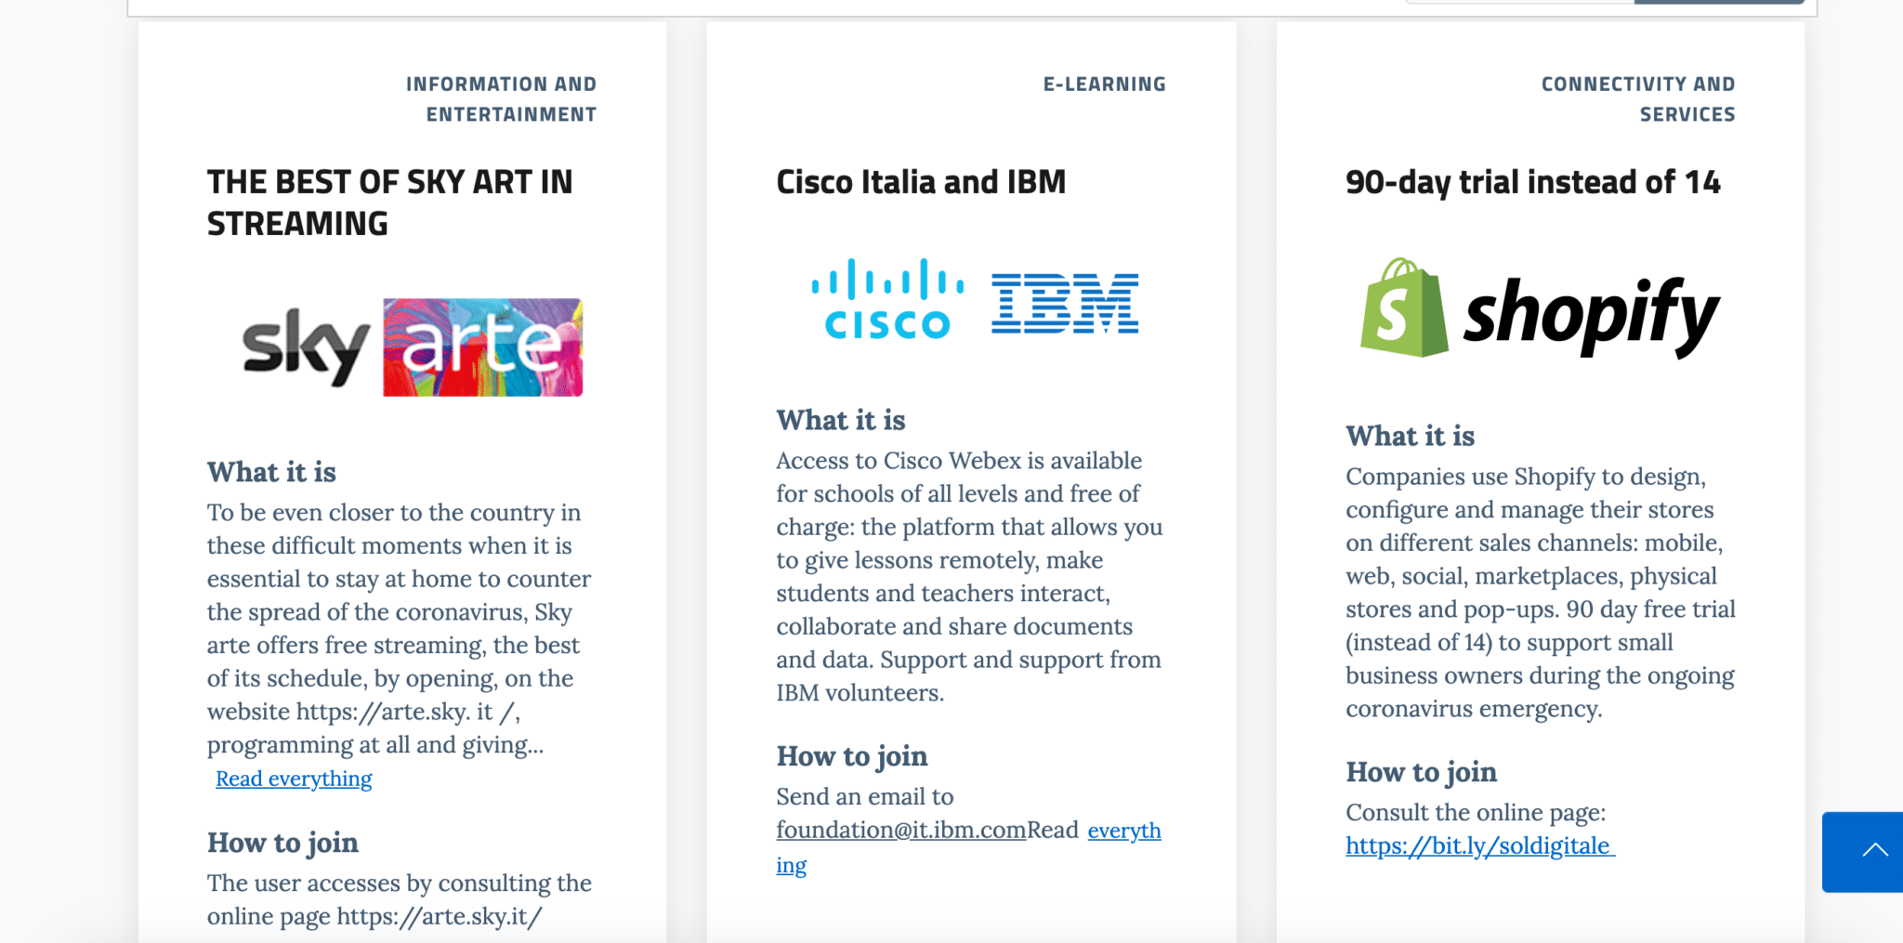Click the colorful arte logo
The image size is (1903, 943).
[x=483, y=347]
